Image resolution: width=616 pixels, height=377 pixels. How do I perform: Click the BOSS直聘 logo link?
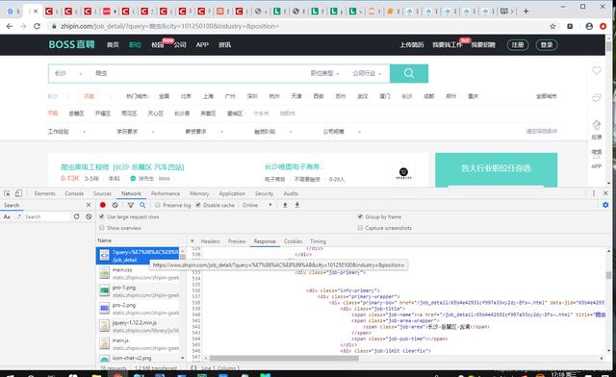71,44
